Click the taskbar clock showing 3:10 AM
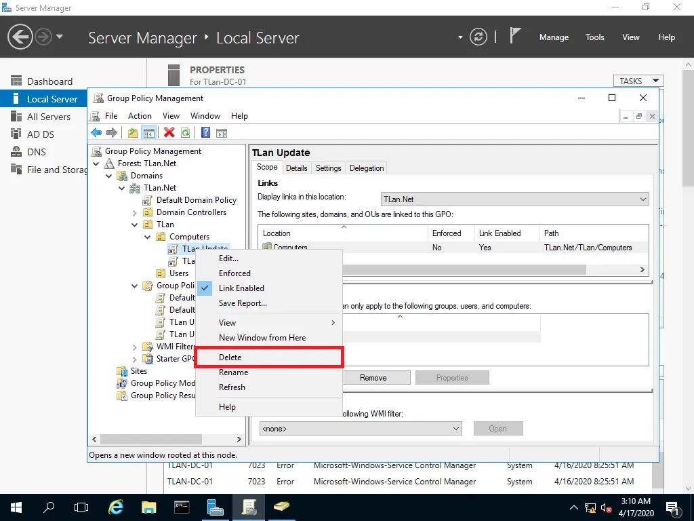The image size is (694, 521). click(x=636, y=507)
